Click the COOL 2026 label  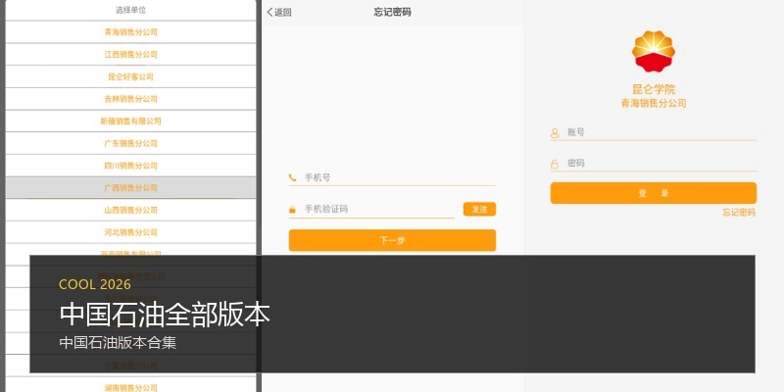pos(95,284)
